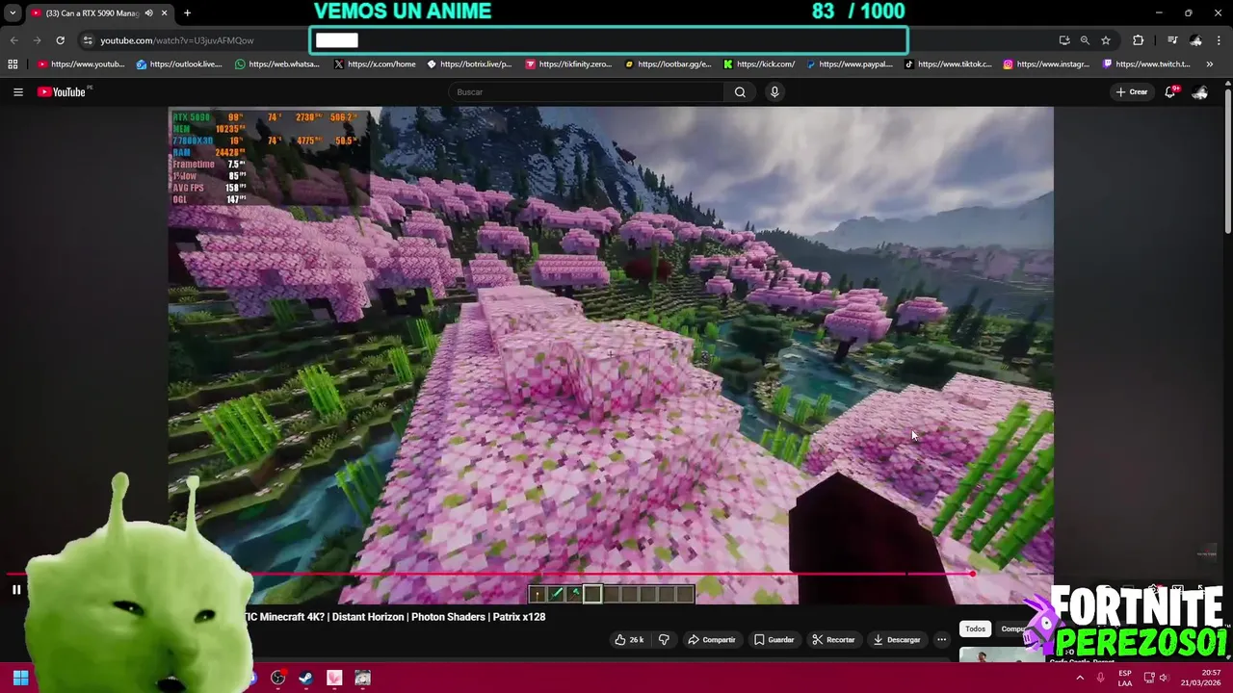This screenshot has height=693, width=1233.
Task: Open a new browser tab
Action: [x=187, y=13]
